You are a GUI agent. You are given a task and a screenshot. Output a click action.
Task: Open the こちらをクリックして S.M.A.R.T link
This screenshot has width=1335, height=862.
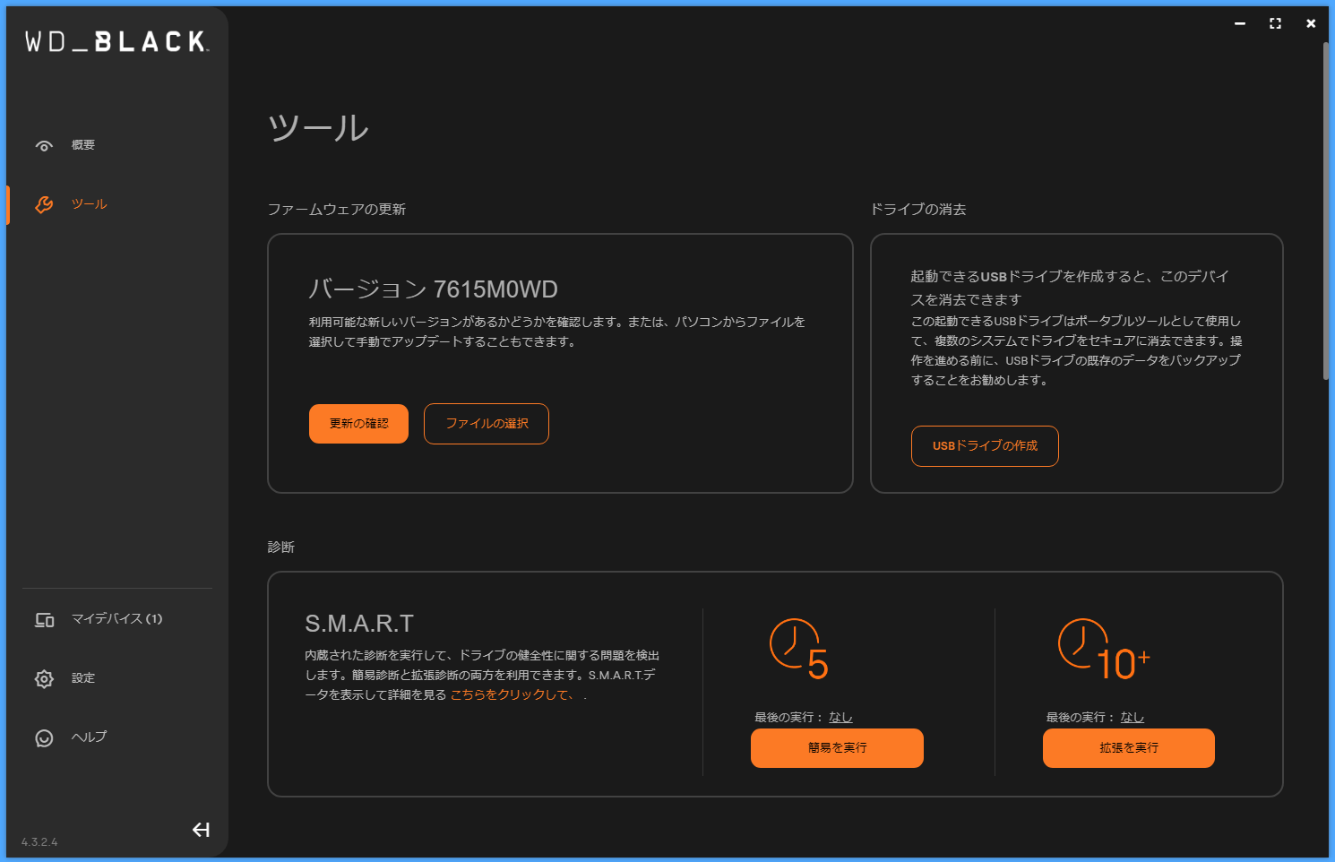(512, 695)
